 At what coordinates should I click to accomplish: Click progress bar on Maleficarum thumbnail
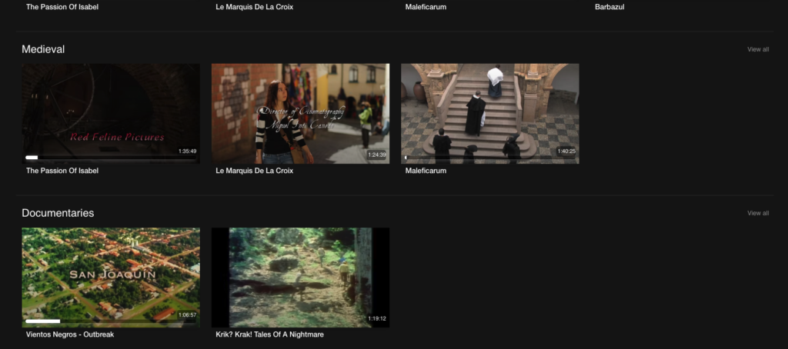coord(490,158)
